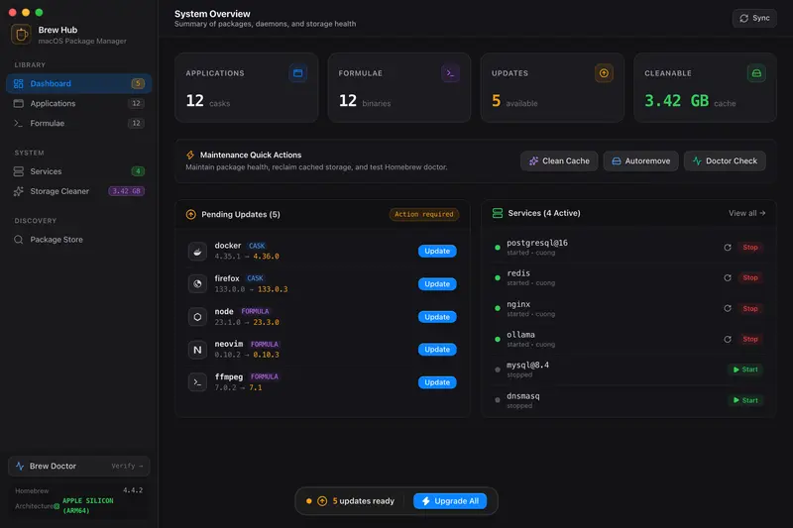Go to Formulae in the sidebar
Screen dimensions: 793x528
tap(79, 123)
